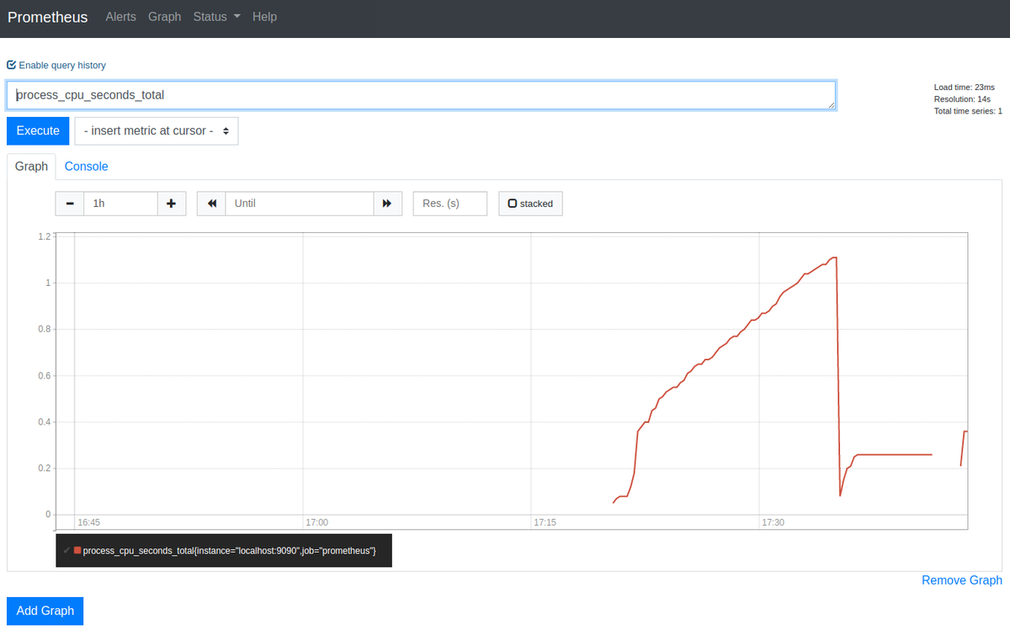Click the Resolution: 14s text

(x=964, y=99)
